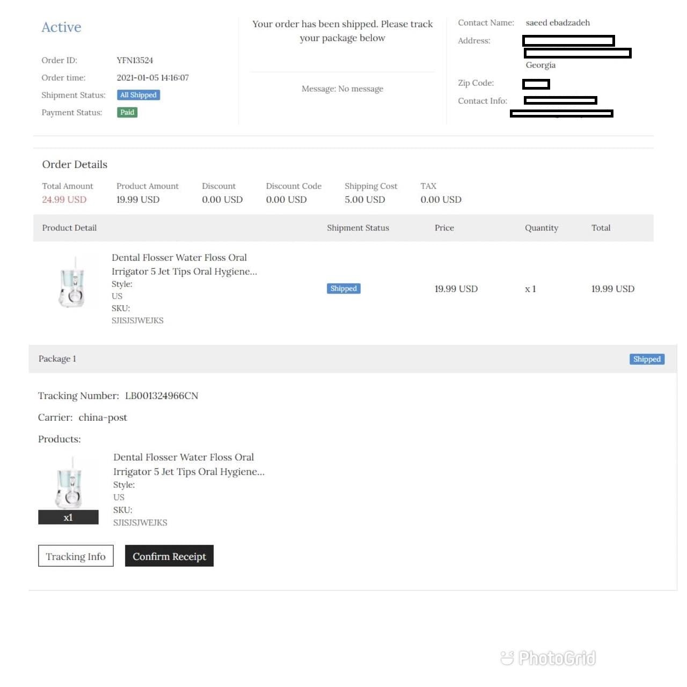The height and width of the screenshot is (687, 687).
Task: Click the Shipped badge in the product row
Action: tap(343, 289)
